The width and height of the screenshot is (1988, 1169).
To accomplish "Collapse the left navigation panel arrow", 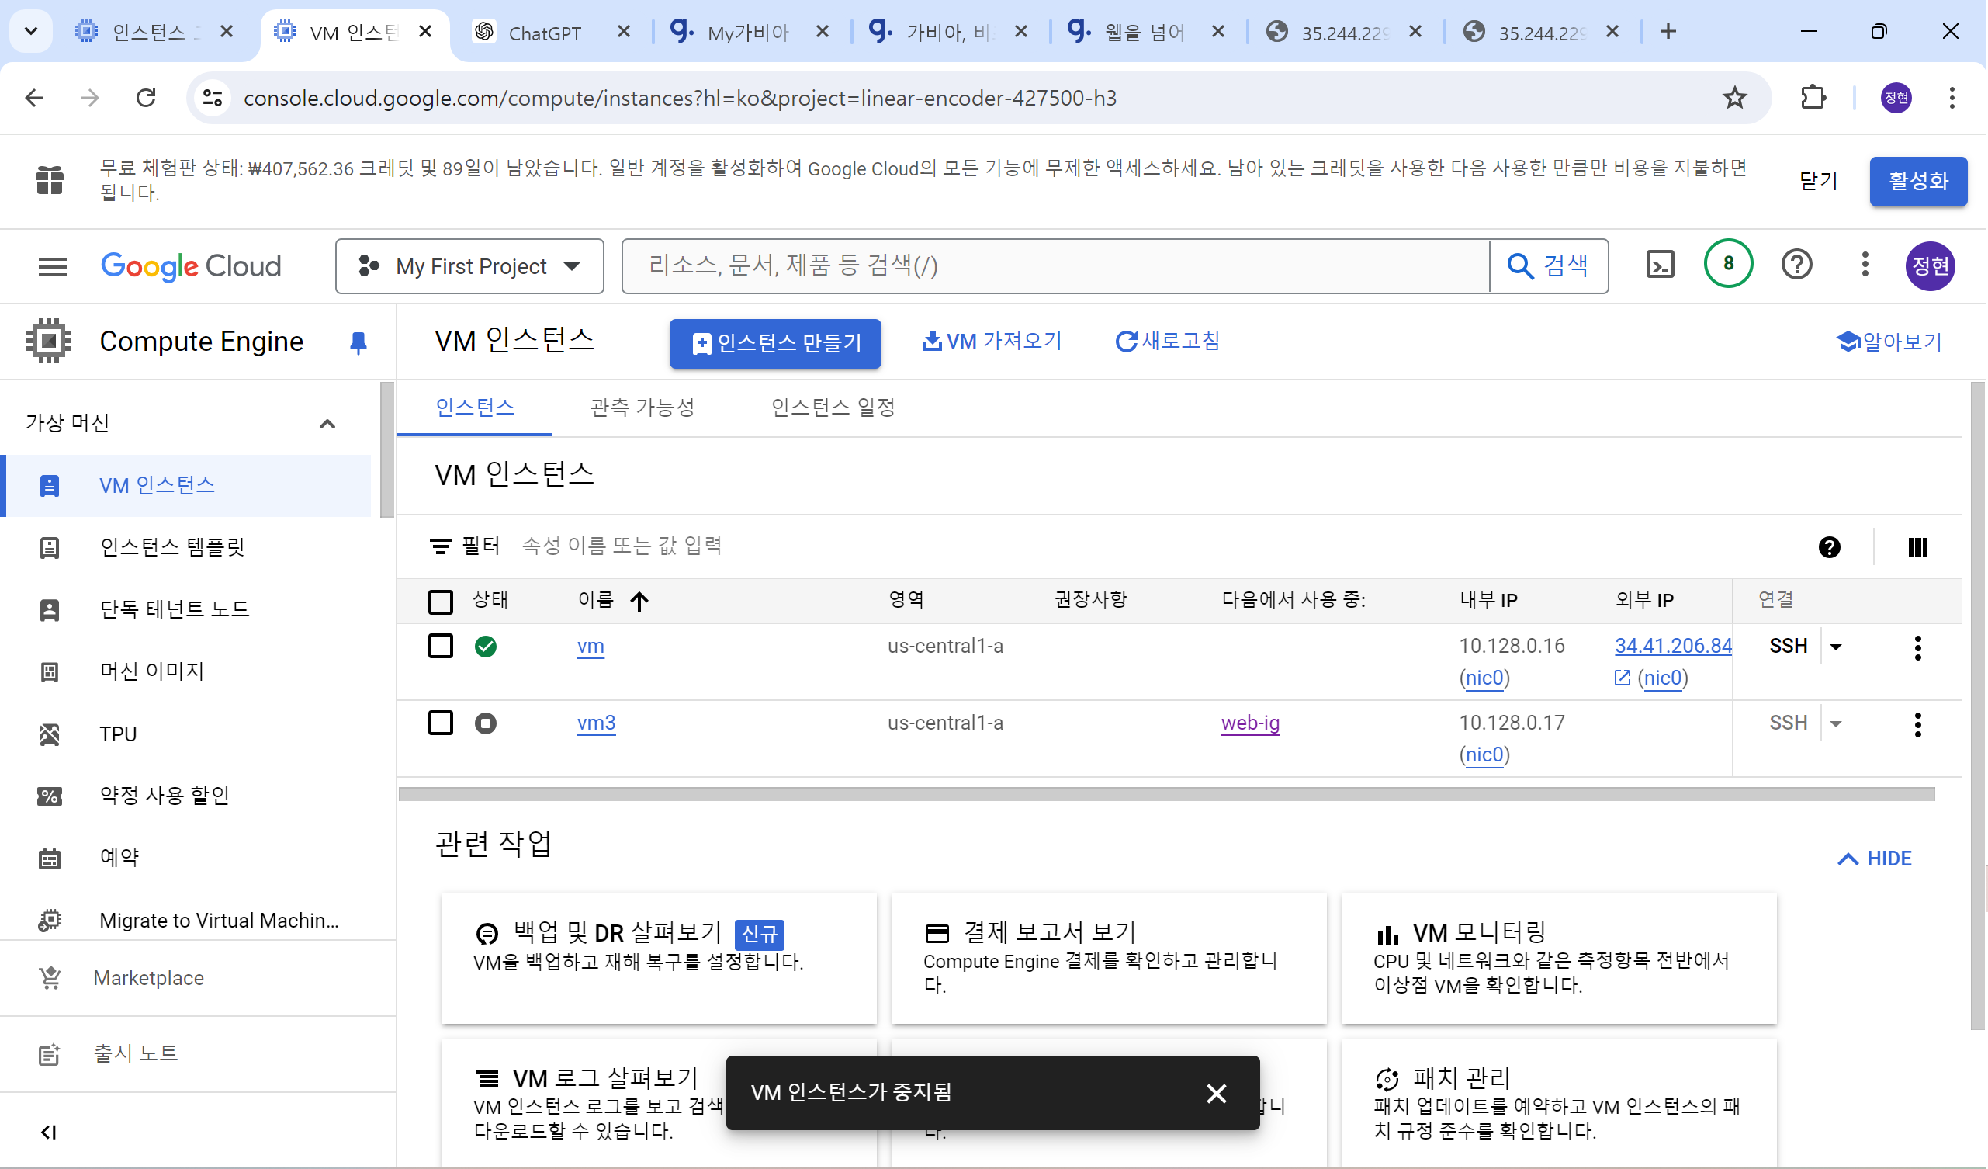I will (x=49, y=1133).
